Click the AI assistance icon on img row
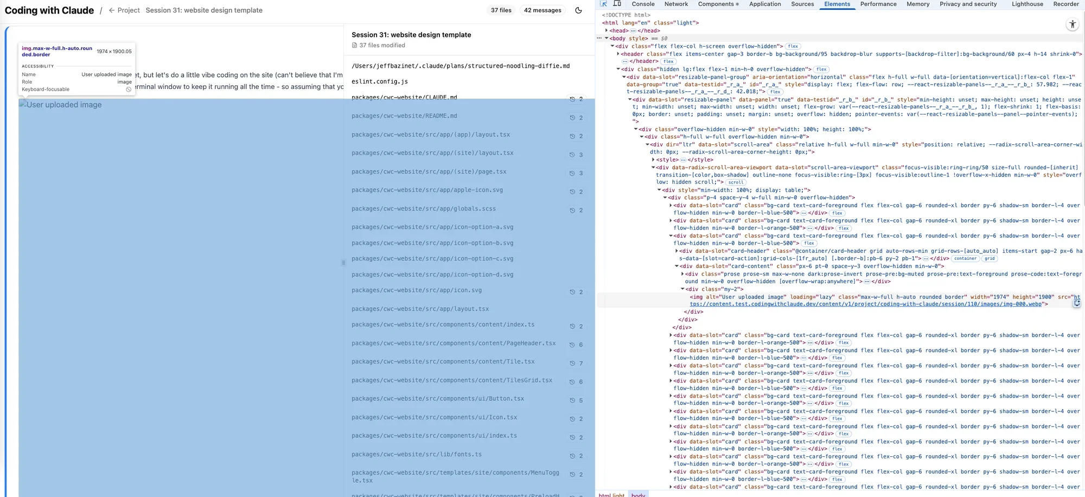1085x497 pixels. (x=1076, y=303)
